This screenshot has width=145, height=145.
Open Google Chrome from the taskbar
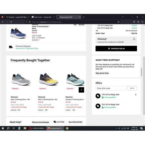click(67, 128)
